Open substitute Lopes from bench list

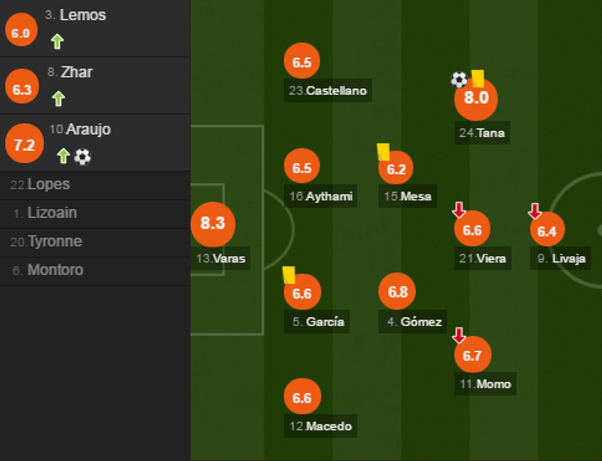[x=49, y=185]
